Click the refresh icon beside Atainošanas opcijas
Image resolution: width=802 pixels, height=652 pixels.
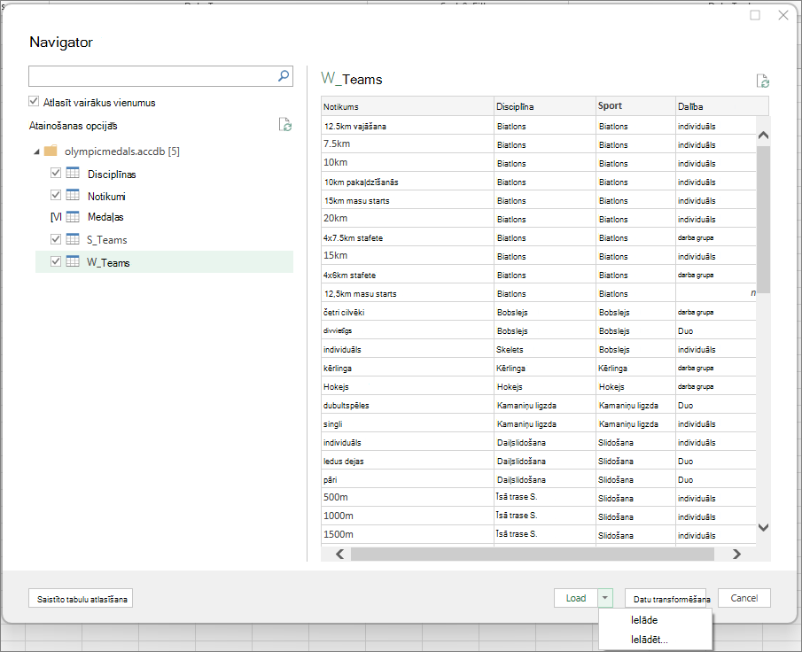pos(285,124)
